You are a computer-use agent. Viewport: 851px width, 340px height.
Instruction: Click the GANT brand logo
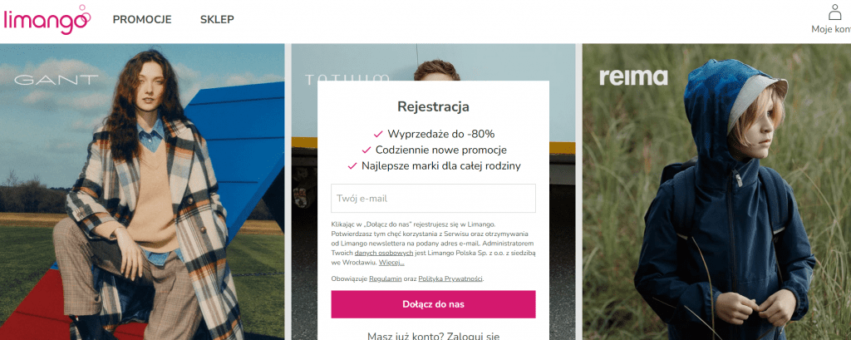[56, 80]
